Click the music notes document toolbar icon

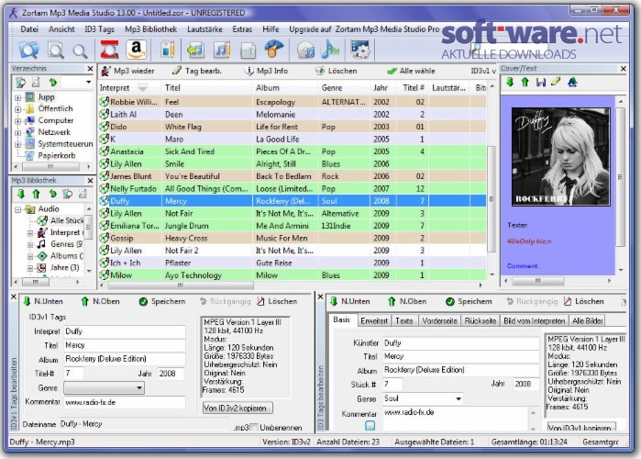coord(222,50)
